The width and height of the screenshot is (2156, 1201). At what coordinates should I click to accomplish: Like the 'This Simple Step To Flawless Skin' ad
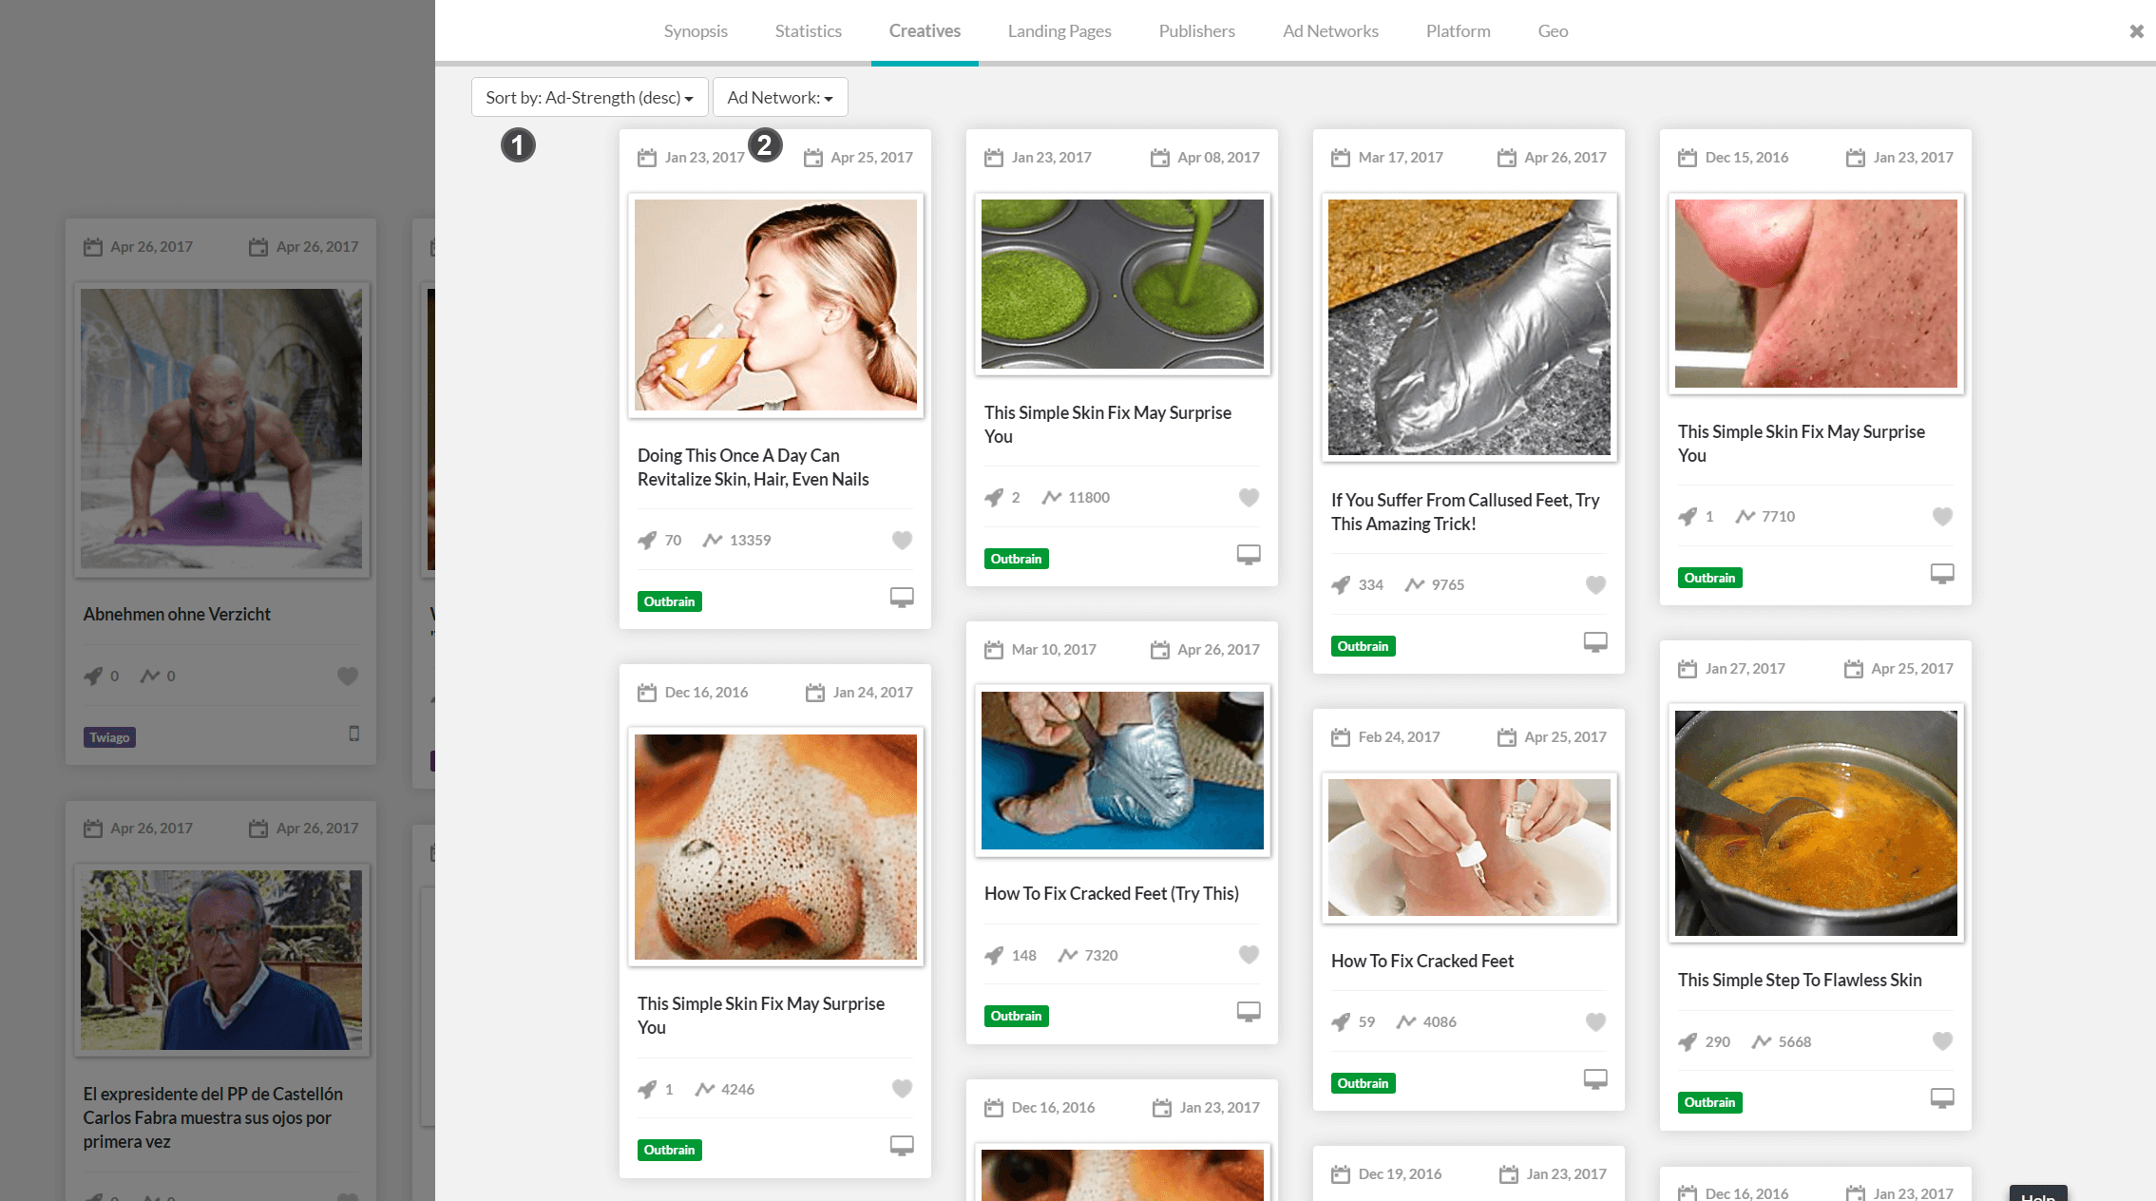pyautogui.click(x=1942, y=1040)
